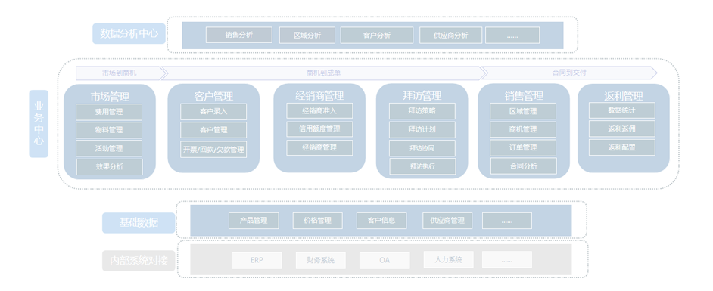Select the 合同到交付 arrow stage
The width and height of the screenshot is (713, 291).
tap(569, 73)
